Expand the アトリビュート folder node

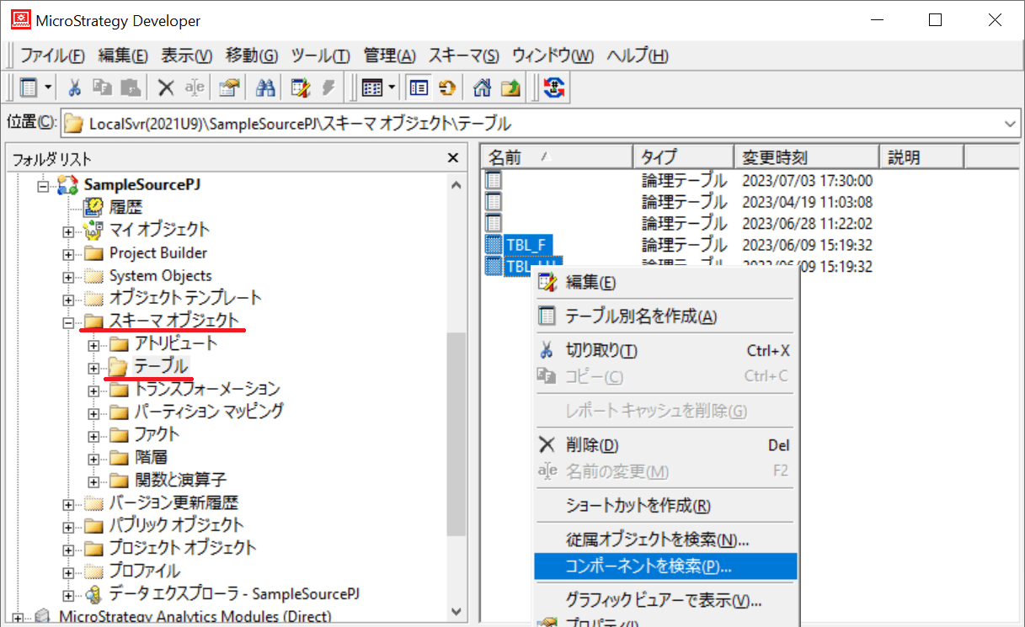(x=94, y=344)
